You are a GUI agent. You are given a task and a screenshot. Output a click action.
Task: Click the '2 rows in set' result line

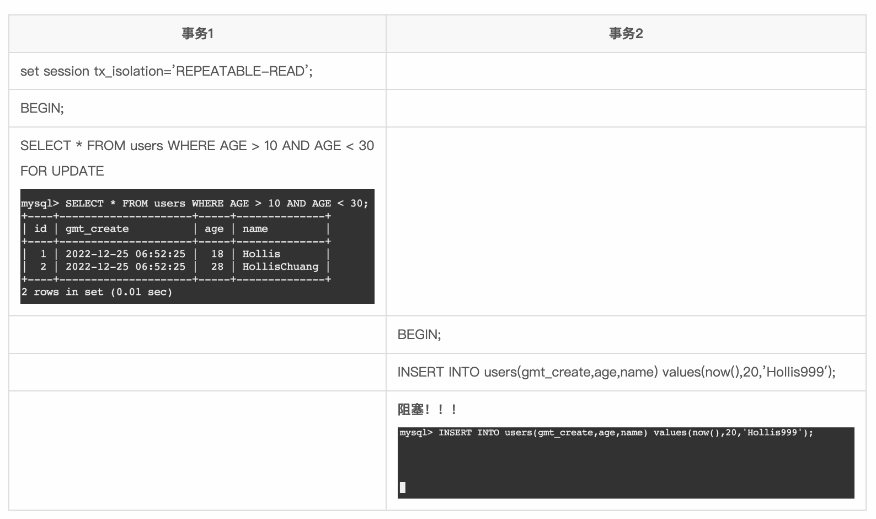coord(97,292)
